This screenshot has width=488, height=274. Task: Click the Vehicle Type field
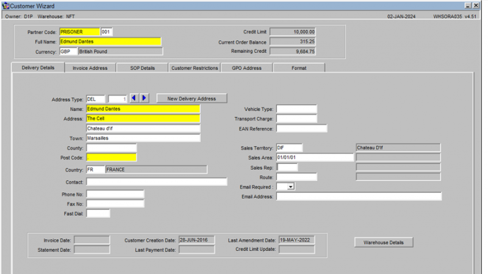pyautogui.click(x=296, y=109)
